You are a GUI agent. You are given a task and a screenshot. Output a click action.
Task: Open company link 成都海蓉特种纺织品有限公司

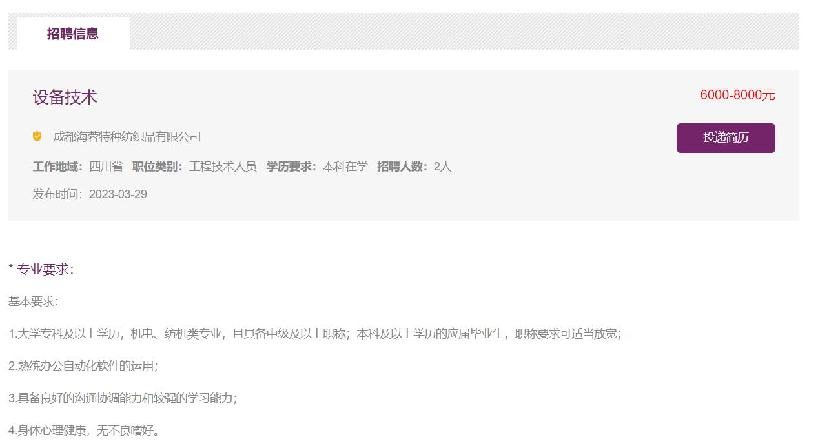(x=127, y=137)
